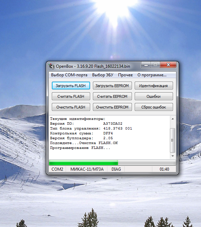Click the Загрузить EEPROM button
This screenshot has width=201, height=227.
pos(112,86)
